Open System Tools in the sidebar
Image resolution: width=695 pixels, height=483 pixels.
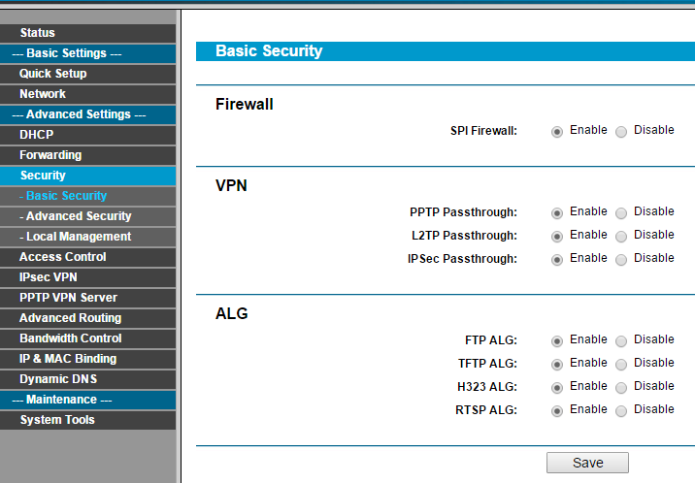pos(57,420)
